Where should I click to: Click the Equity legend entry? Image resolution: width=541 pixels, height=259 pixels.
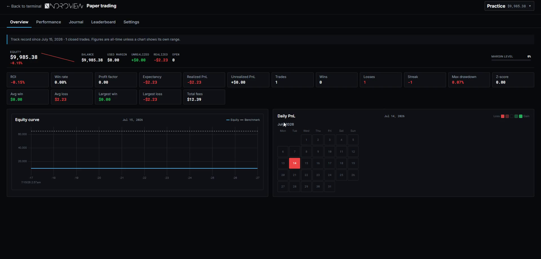[233, 120]
